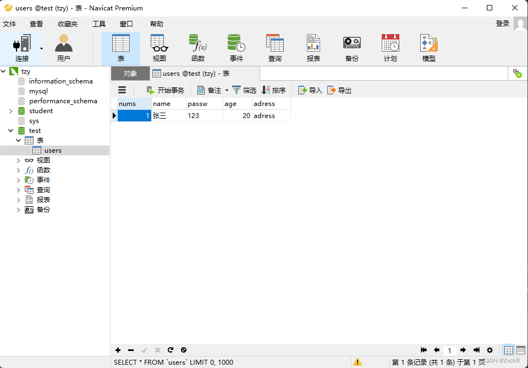The image size is (528, 368).
Task: Open the page settings gear icon
Action: coord(490,350)
